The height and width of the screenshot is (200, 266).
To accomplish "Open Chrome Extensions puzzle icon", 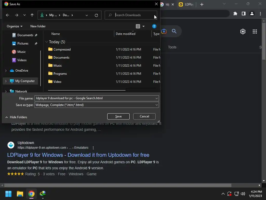I will tap(235, 14).
